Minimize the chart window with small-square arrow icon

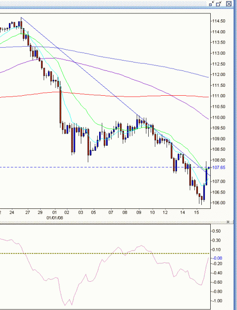(212, 4)
